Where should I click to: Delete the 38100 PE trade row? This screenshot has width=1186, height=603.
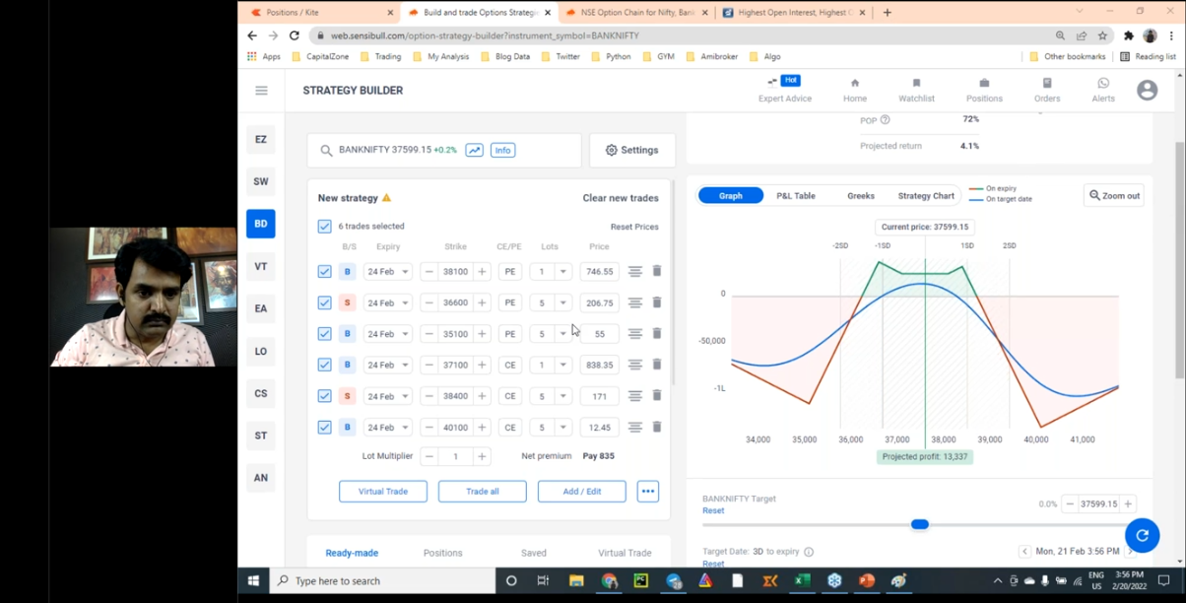tap(657, 271)
